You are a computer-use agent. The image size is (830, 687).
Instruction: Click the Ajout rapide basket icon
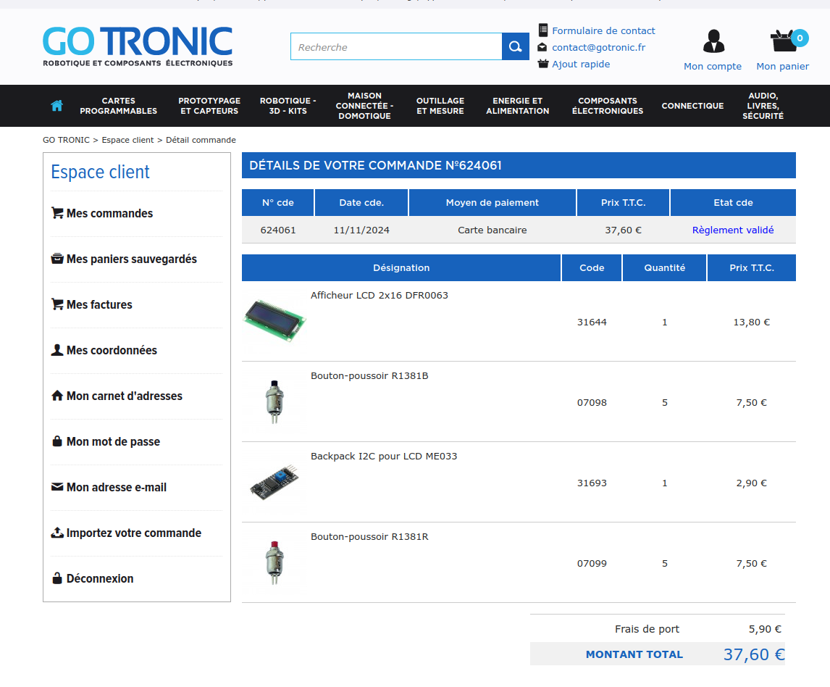(x=543, y=64)
